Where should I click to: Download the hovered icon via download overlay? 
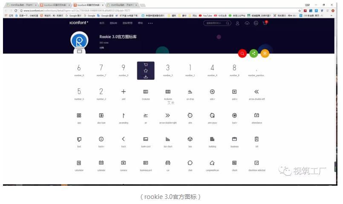point(146,77)
